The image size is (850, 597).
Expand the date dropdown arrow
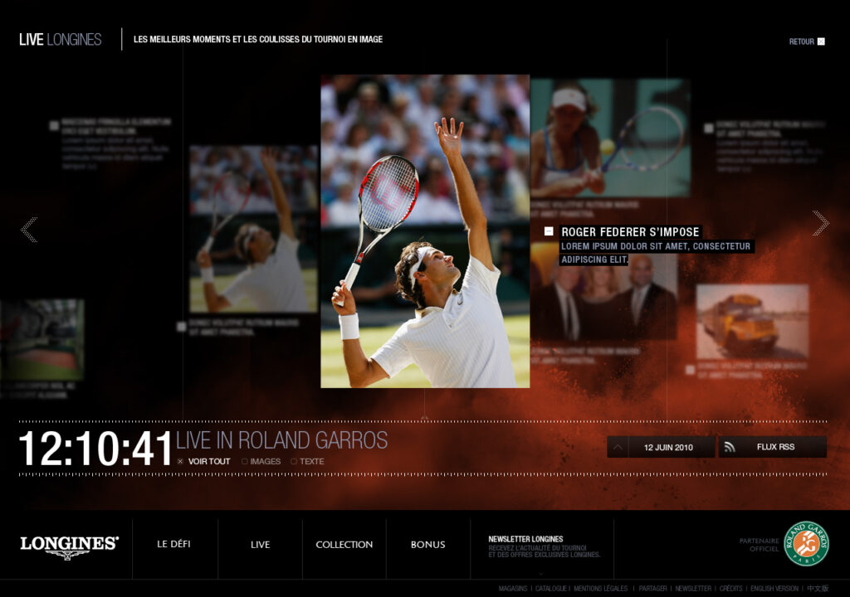618,447
